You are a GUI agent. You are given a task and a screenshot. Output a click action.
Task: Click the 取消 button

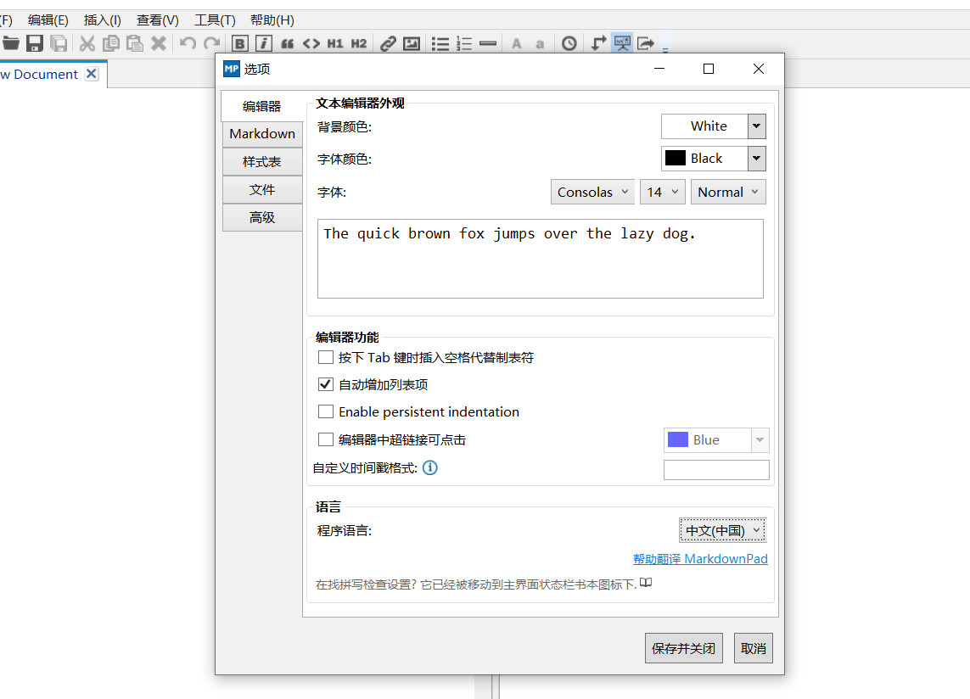tap(754, 647)
